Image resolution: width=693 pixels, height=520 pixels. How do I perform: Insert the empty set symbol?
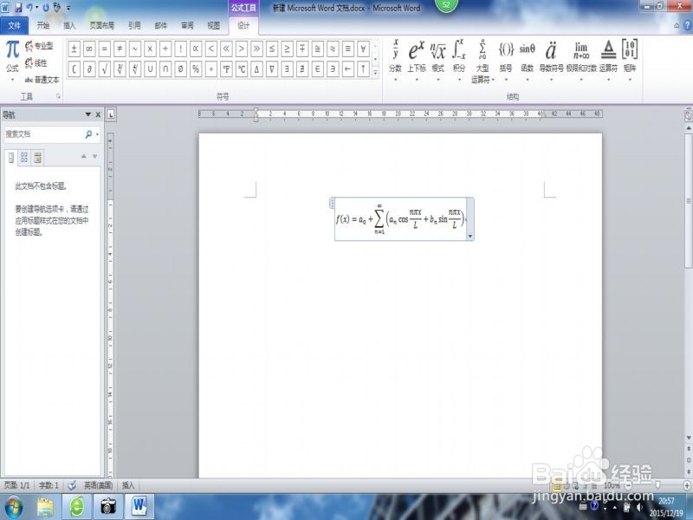(180, 69)
